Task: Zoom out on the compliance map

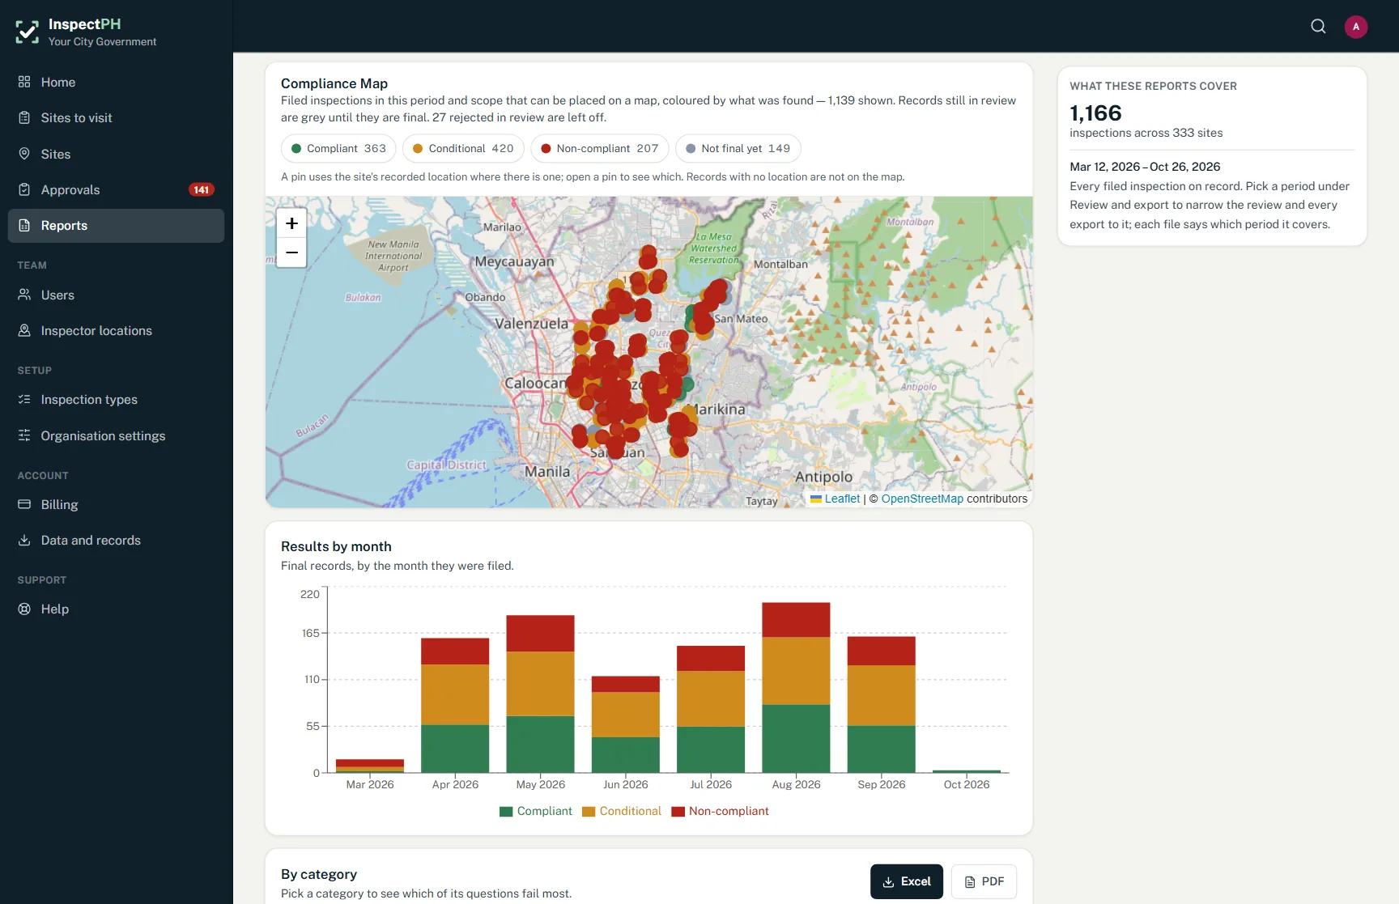Action: click(x=291, y=253)
